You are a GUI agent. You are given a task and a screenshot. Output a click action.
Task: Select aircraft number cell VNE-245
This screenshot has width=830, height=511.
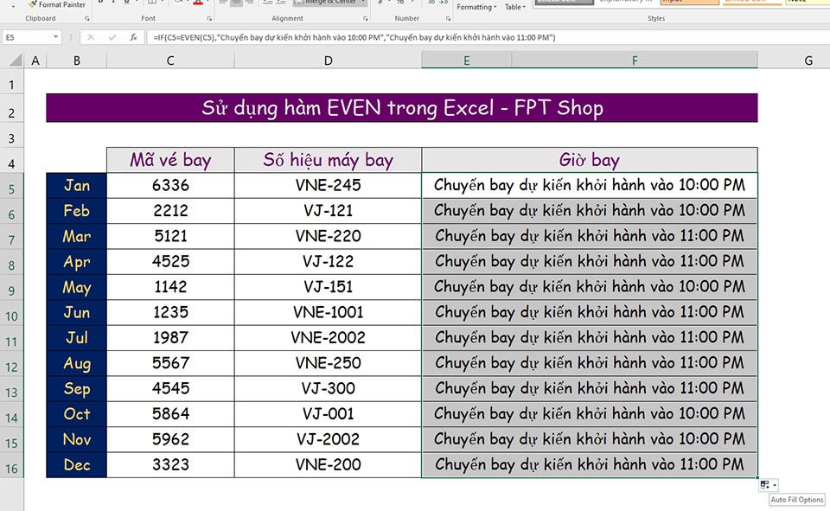[329, 185]
